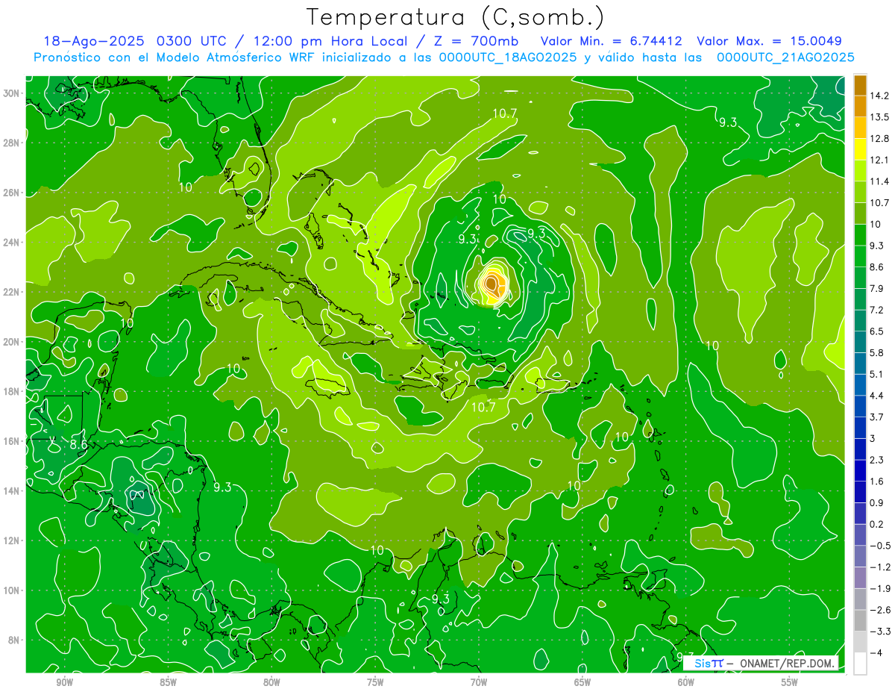Click the "0.9" color legend value
This screenshot has width=895, height=692.
tap(876, 502)
